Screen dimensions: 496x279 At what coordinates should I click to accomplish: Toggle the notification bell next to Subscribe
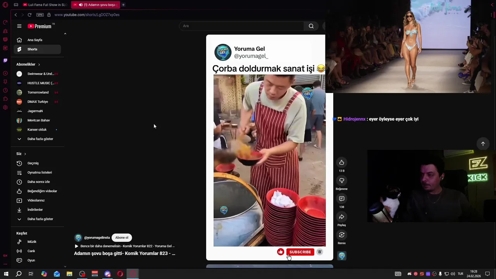[319, 252]
